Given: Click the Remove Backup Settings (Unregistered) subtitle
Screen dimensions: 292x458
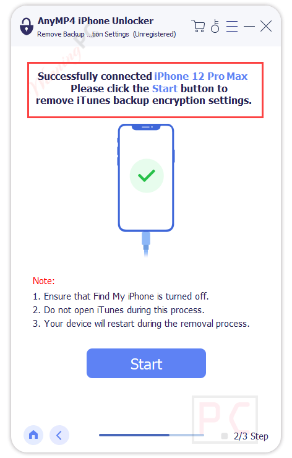Looking at the screenshot, I should click(x=106, y=34).
